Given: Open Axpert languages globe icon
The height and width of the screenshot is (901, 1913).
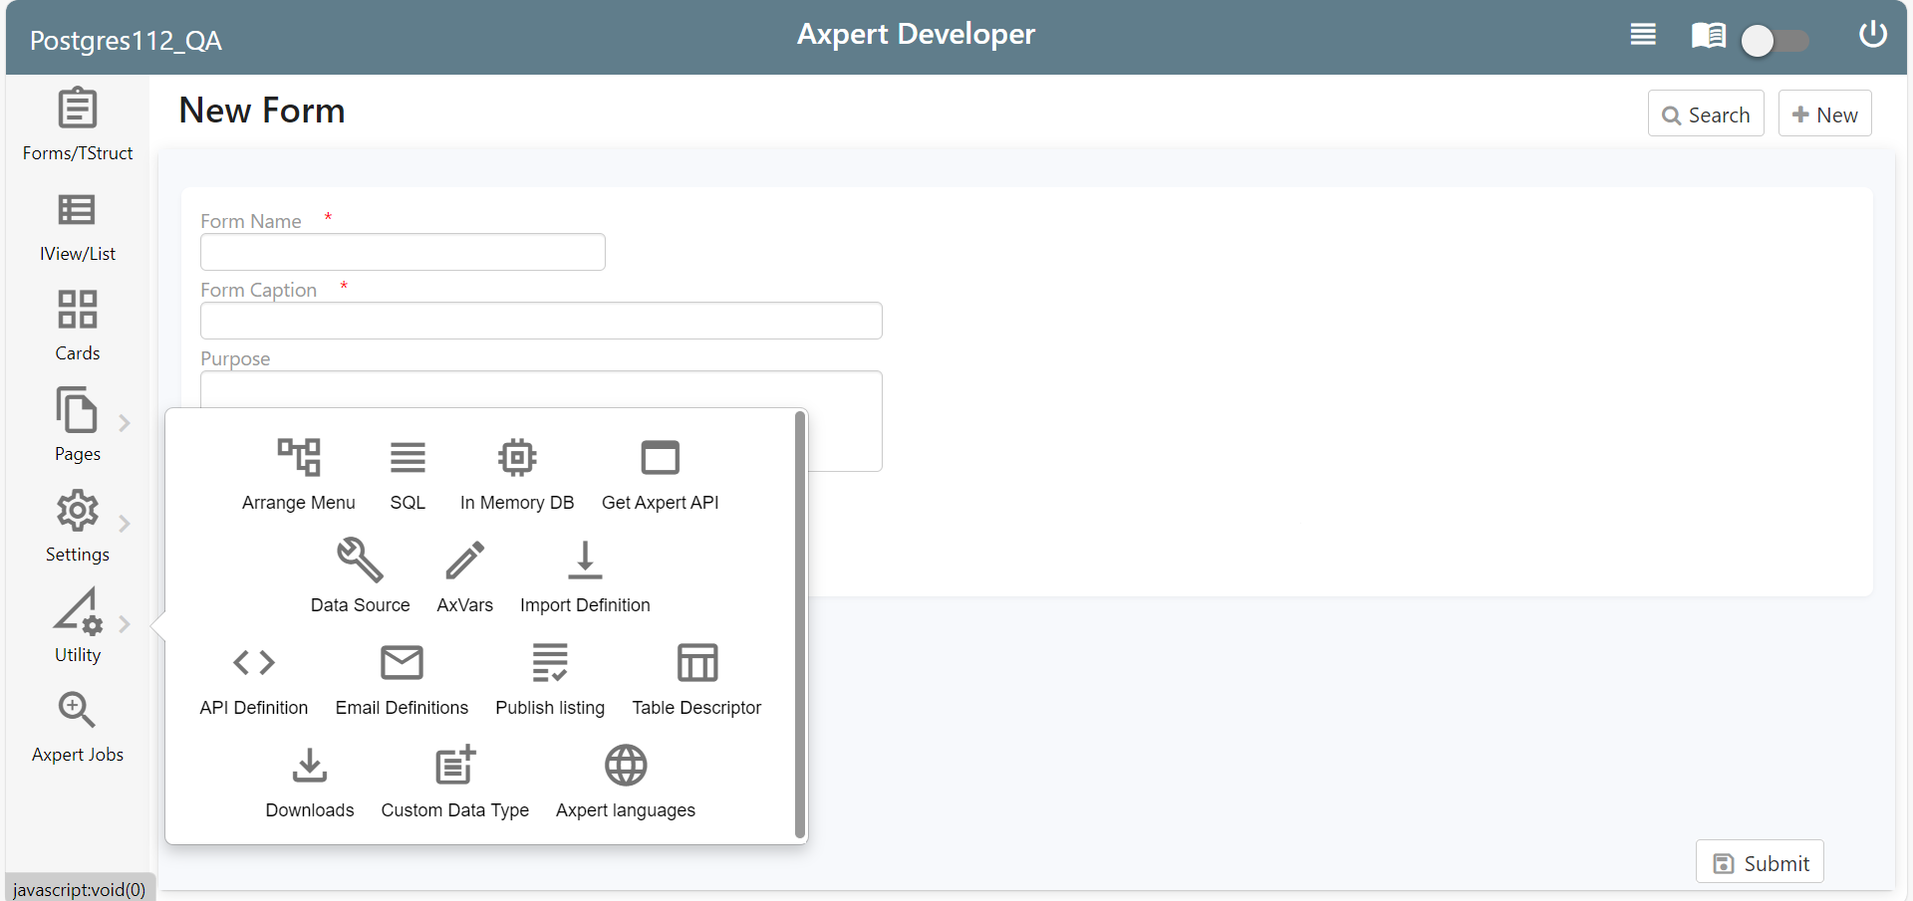Looking at the screenshot, I should [x=626, y=766].
